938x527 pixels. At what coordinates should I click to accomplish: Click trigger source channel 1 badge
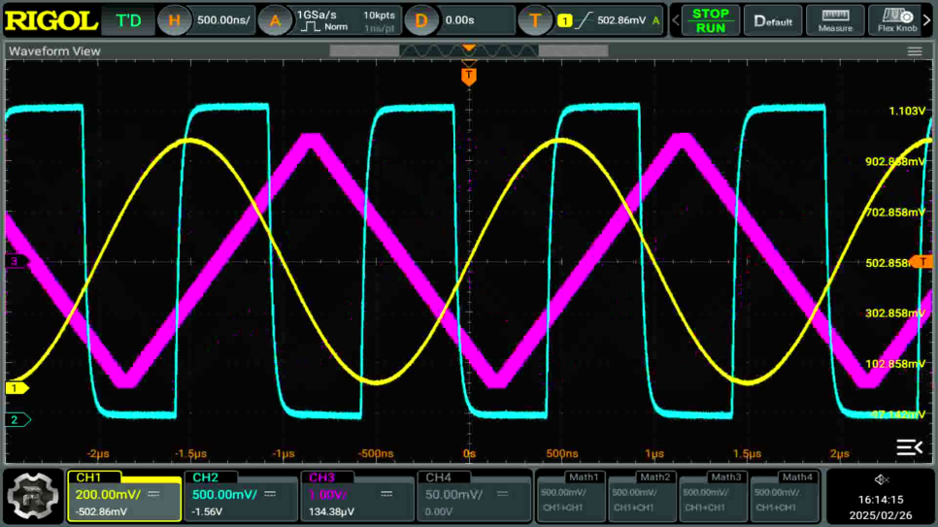pos(564,21)
